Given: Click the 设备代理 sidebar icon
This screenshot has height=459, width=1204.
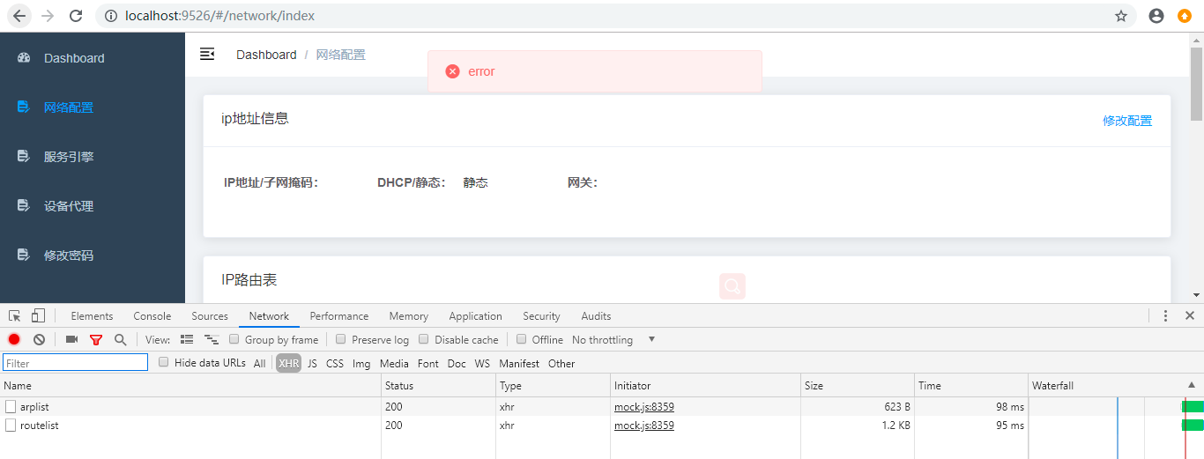Looking at the screenshot, I should point(24,206).
